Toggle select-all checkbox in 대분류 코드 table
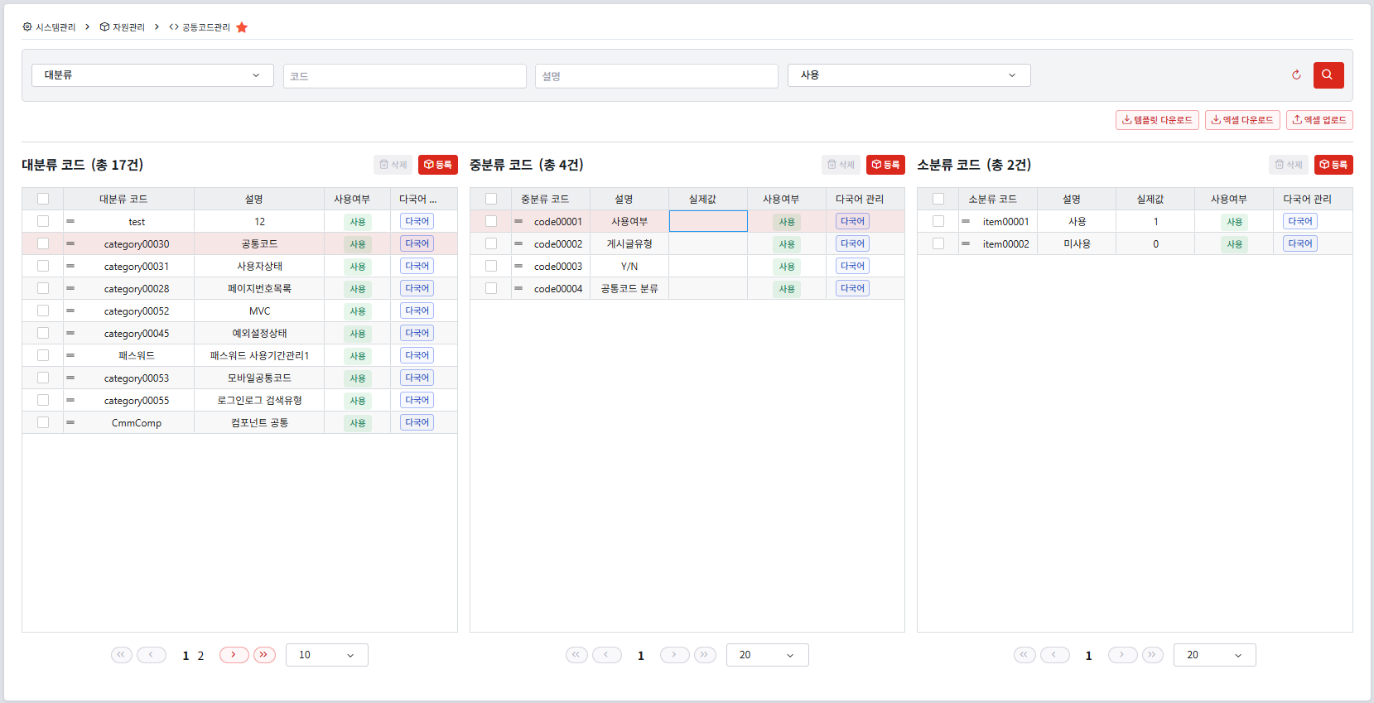The height and width of the screenshot is (703, 1374). [43, 199]
